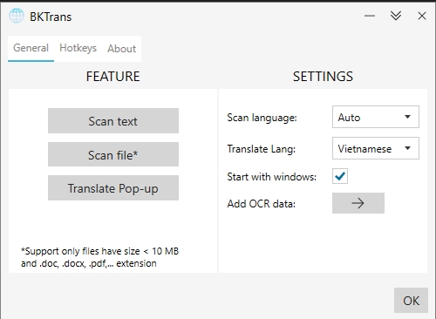
Task: Open the About tab
Action: coord(121,49)
